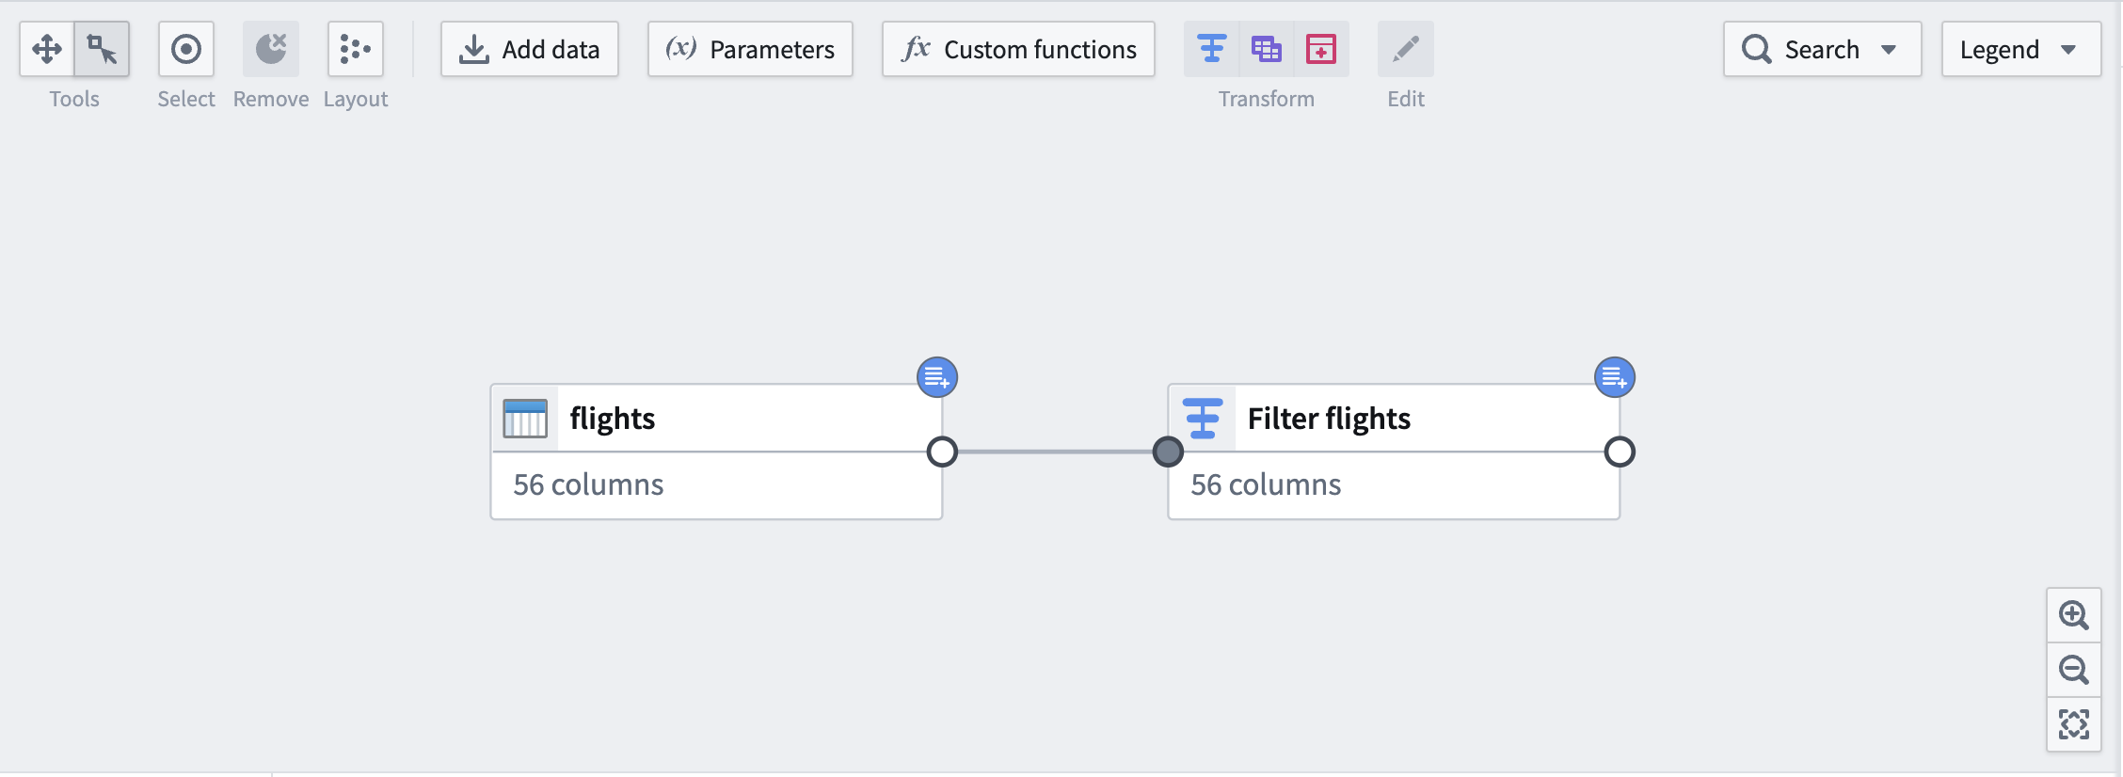
Task: Click the purple join tables Transform icon
Action: point(1267,49)
